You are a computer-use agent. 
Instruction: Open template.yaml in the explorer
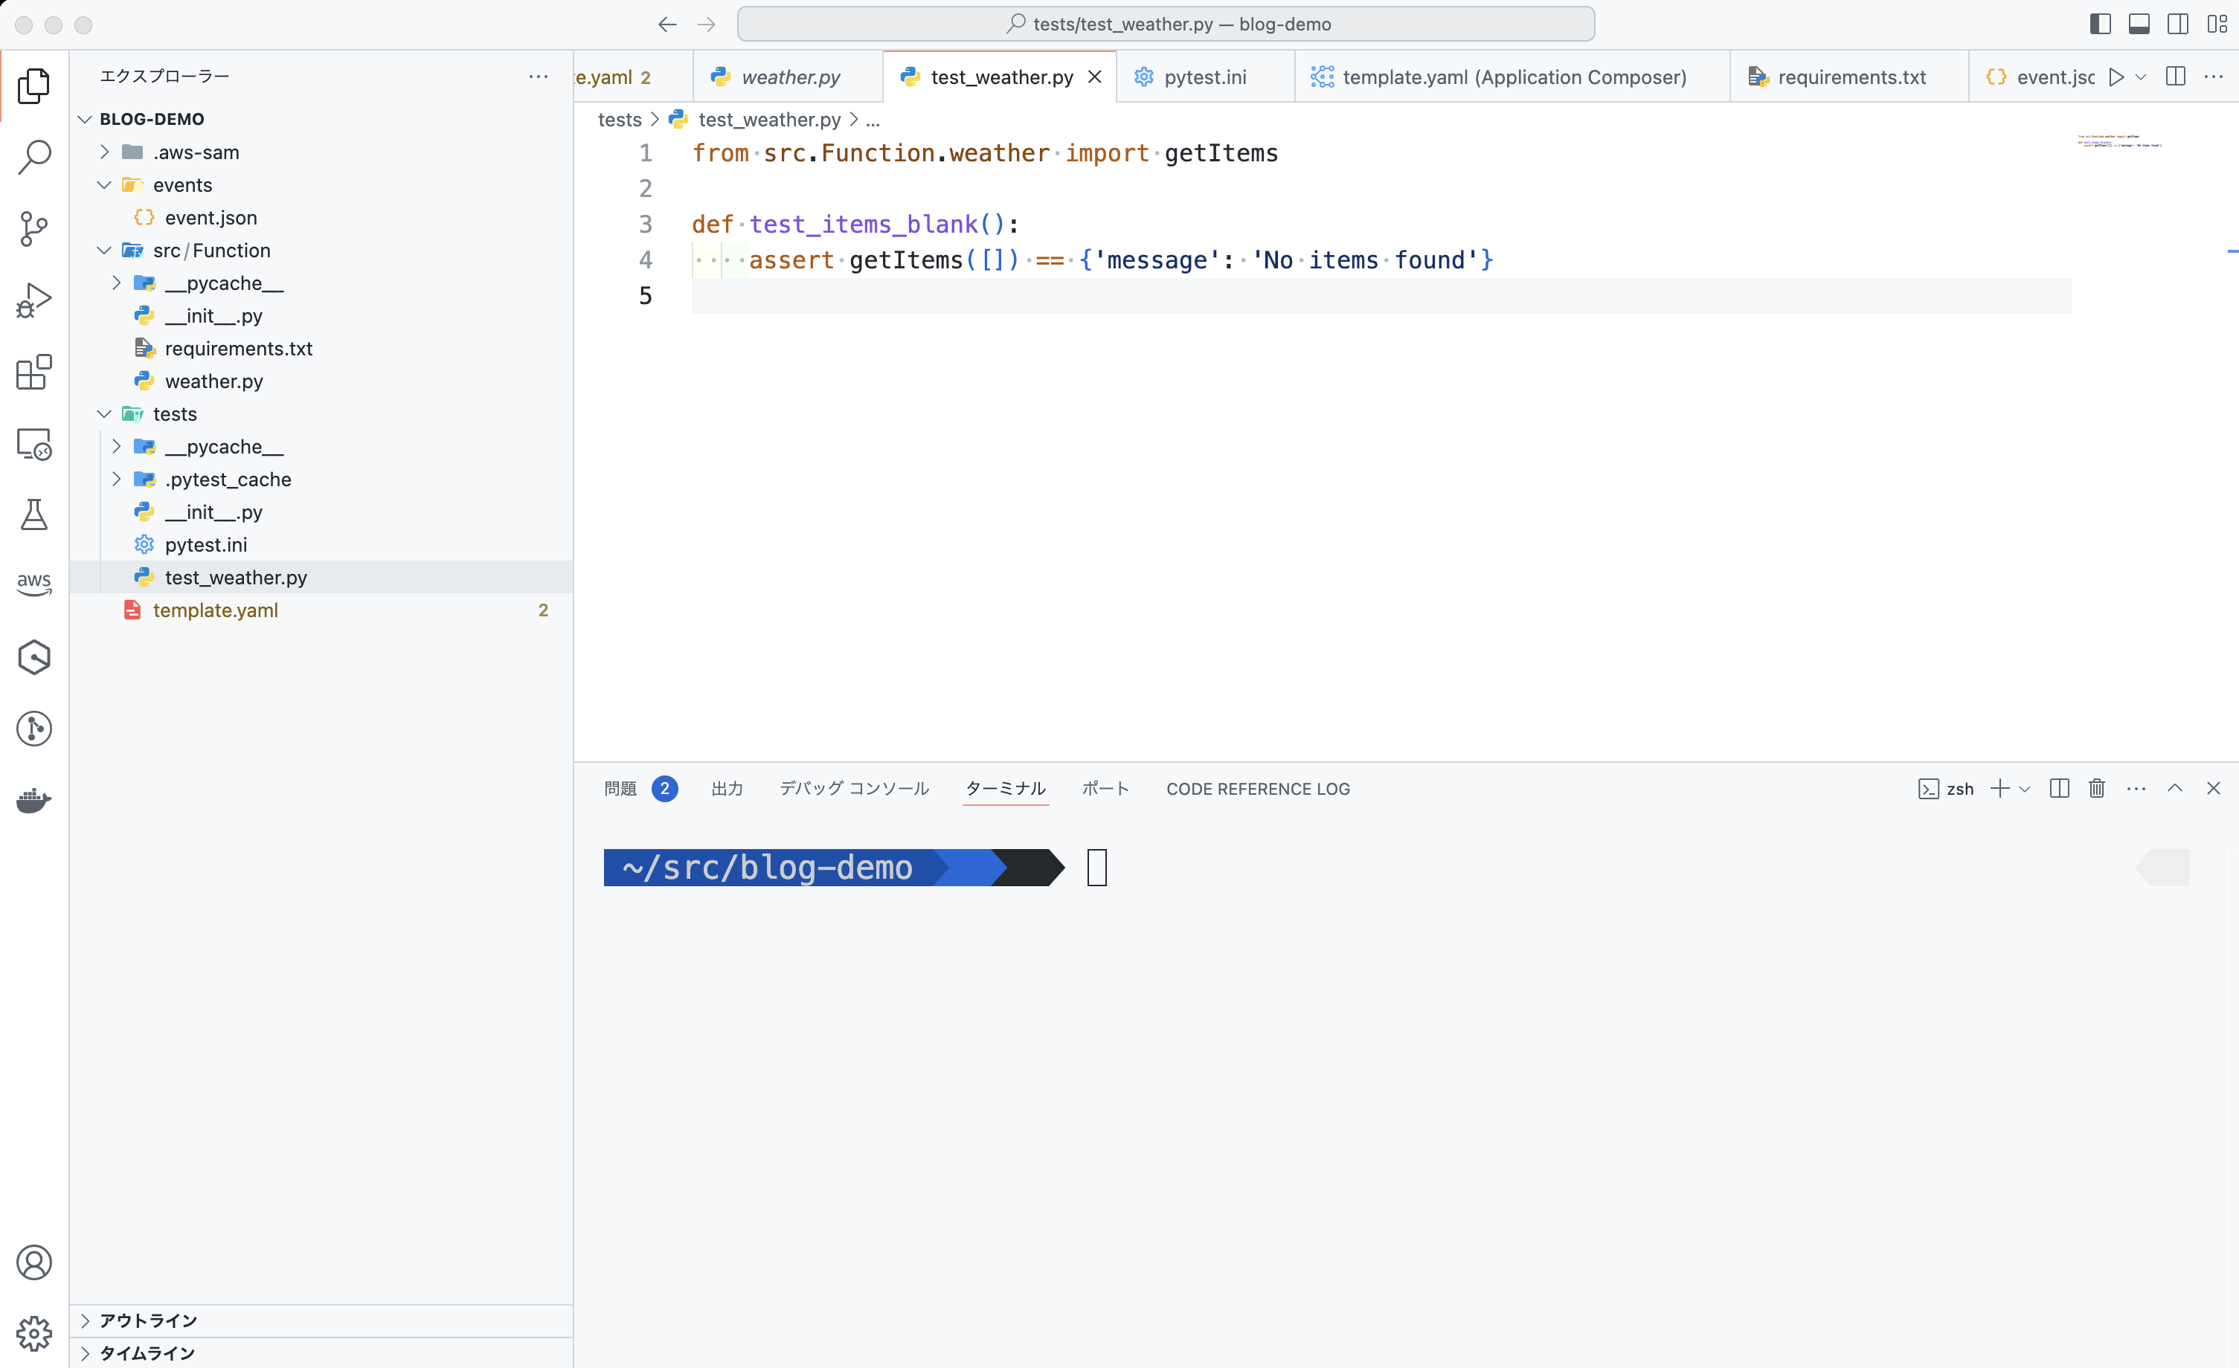click(x=321, y=610)
